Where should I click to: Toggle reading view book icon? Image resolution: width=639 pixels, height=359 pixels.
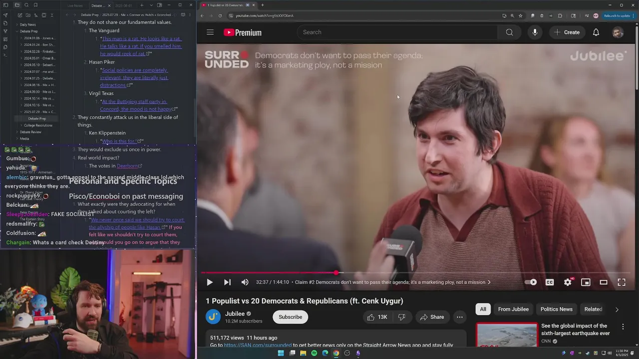pos(182,15)
